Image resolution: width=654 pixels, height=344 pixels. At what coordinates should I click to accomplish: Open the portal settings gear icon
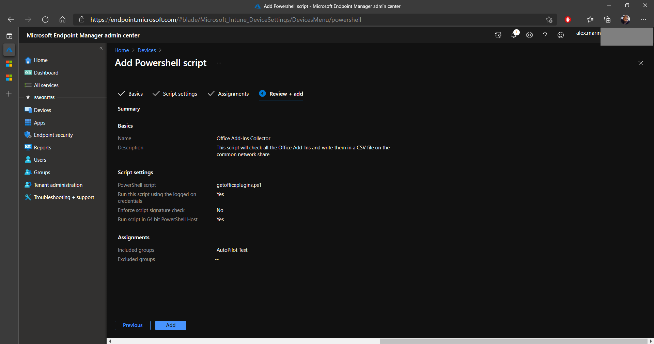tap(529, 35)
